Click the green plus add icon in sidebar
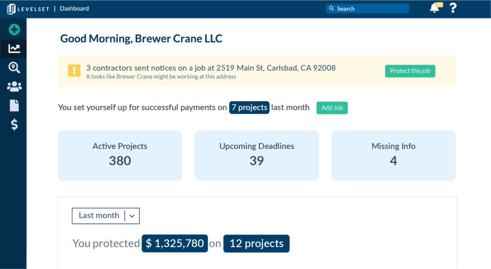The image size is (491, 269). [x=14, y=30]
